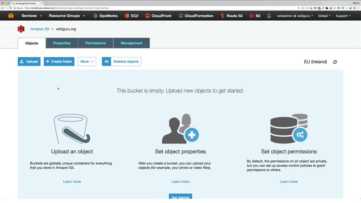Open the wildadmin @ wildguru account menu
This screenshot has height=203, width=361.
pyautogui.click(x=295, y=16)
